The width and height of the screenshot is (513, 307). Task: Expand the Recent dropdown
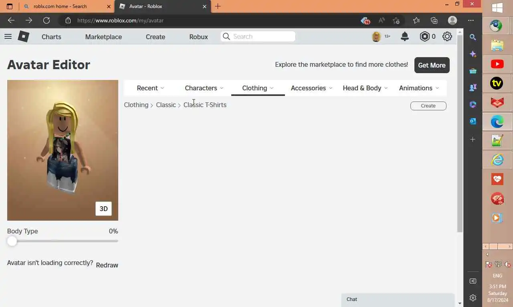[150, 88]
